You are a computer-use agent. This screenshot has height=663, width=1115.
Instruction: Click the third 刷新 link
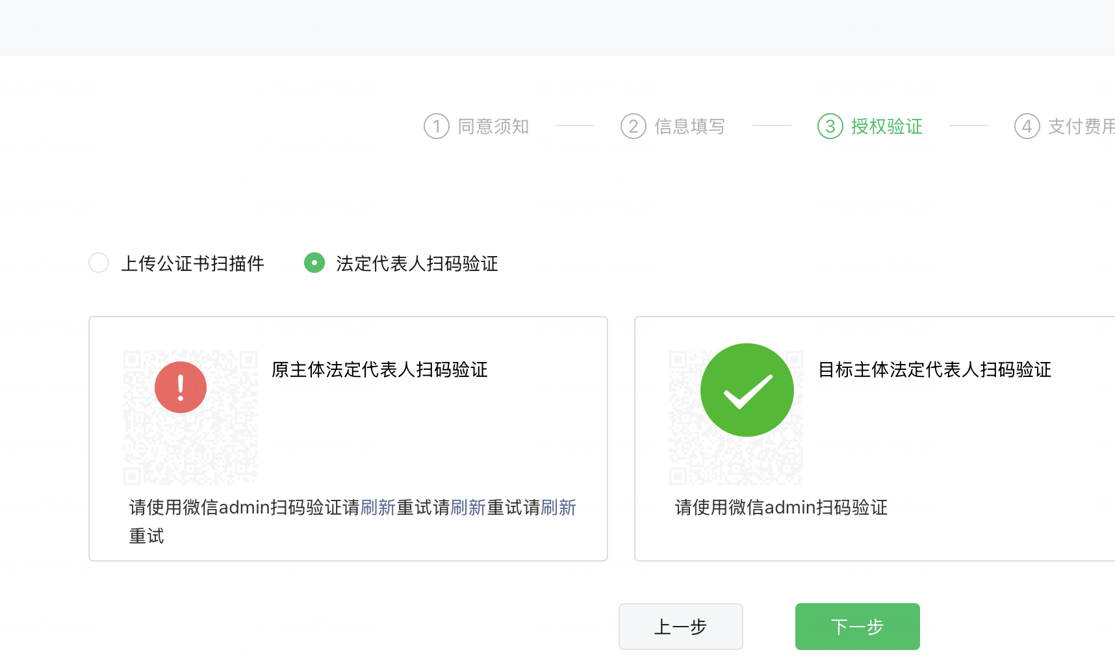coord(559,507)
